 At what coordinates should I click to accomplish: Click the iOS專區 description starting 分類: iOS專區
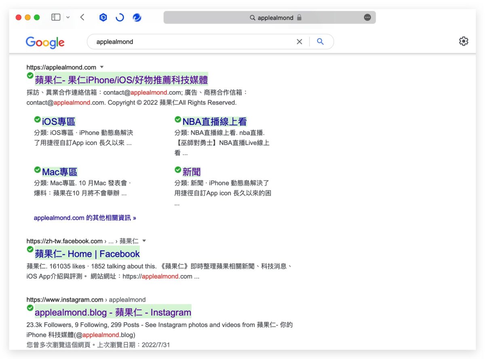click(x=84, y=138)
